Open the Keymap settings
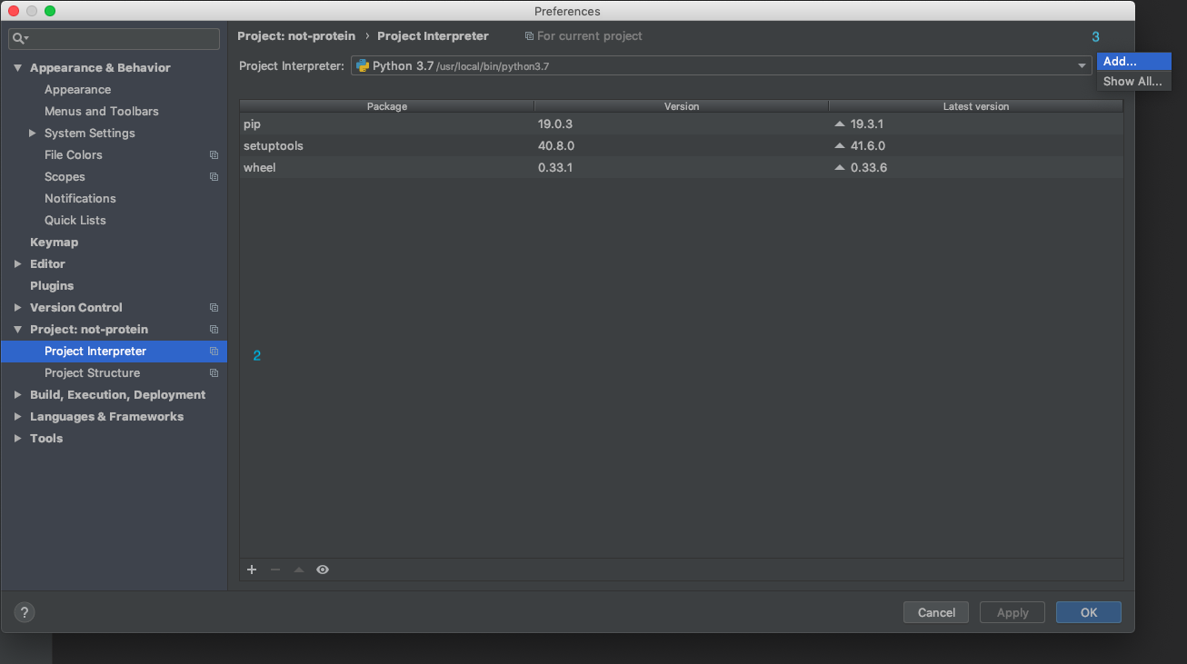The height and width of the screenshot is (664, 1187). pos(54,243)
